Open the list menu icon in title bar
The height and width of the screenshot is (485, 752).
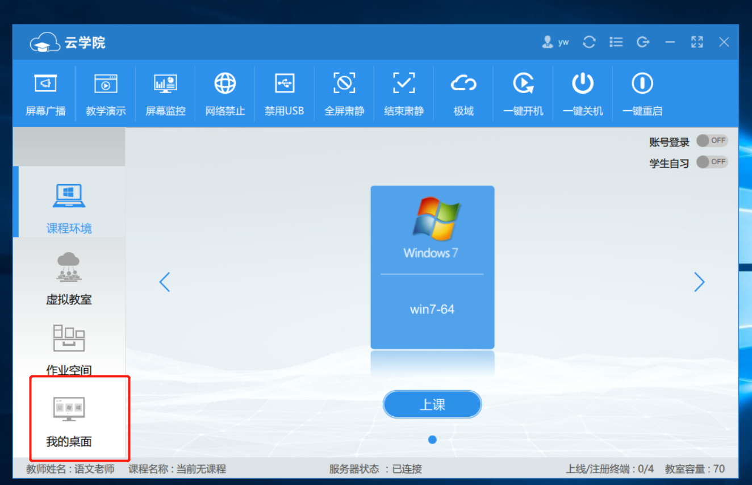[616, 42]
